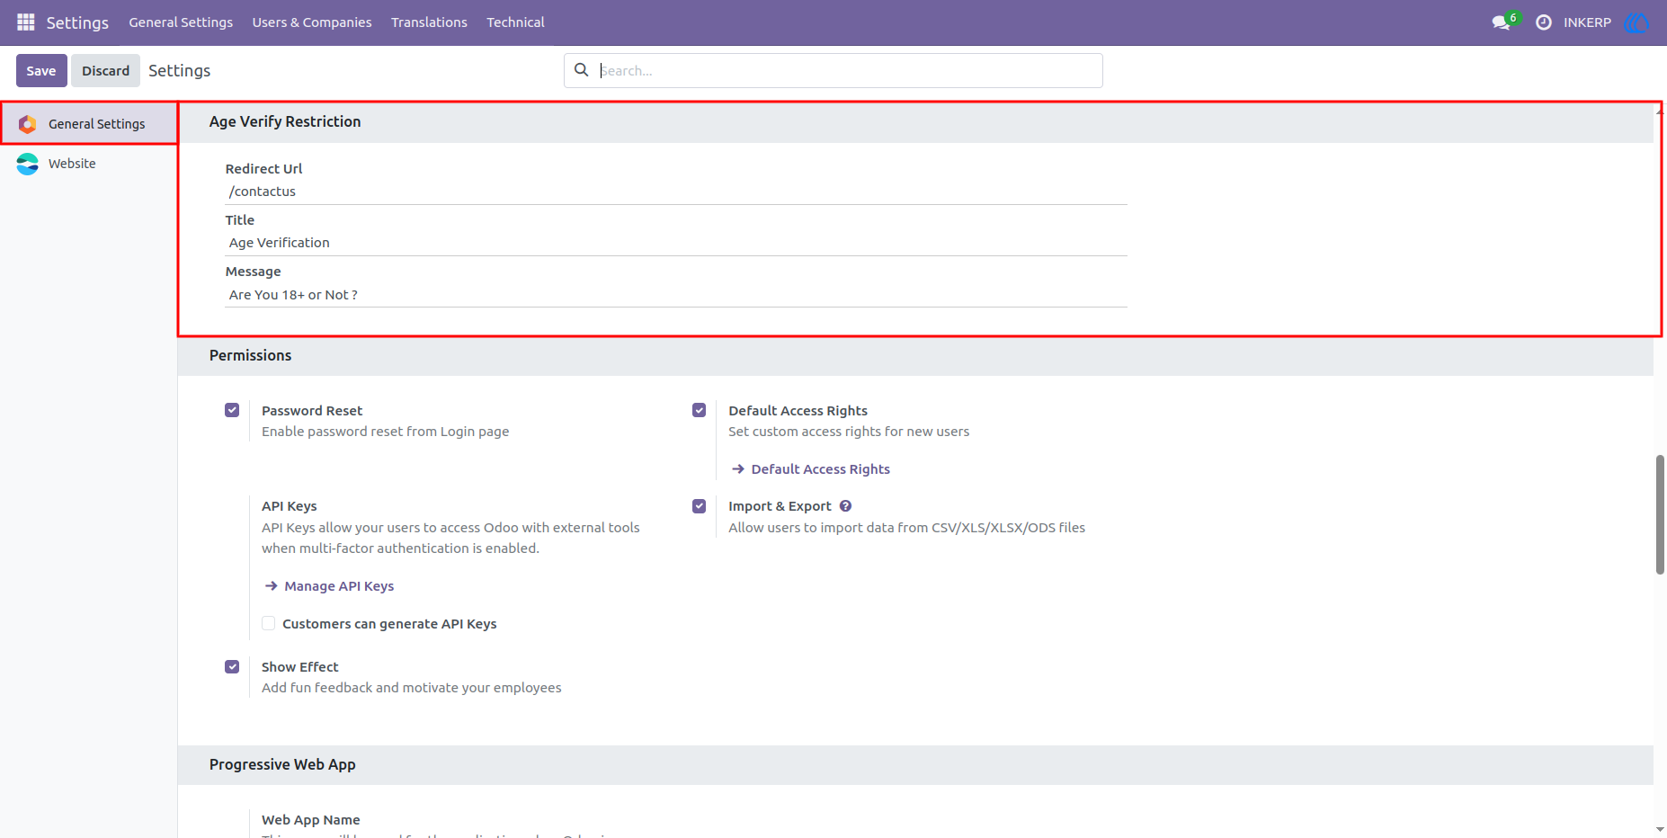Edit the Title field Age Verification

676,243
